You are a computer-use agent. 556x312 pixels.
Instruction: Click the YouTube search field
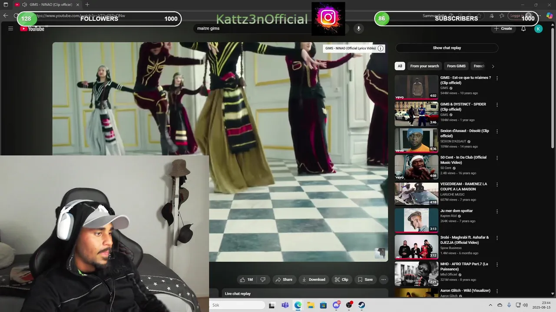pyautogui.click(x=252, y=29)
